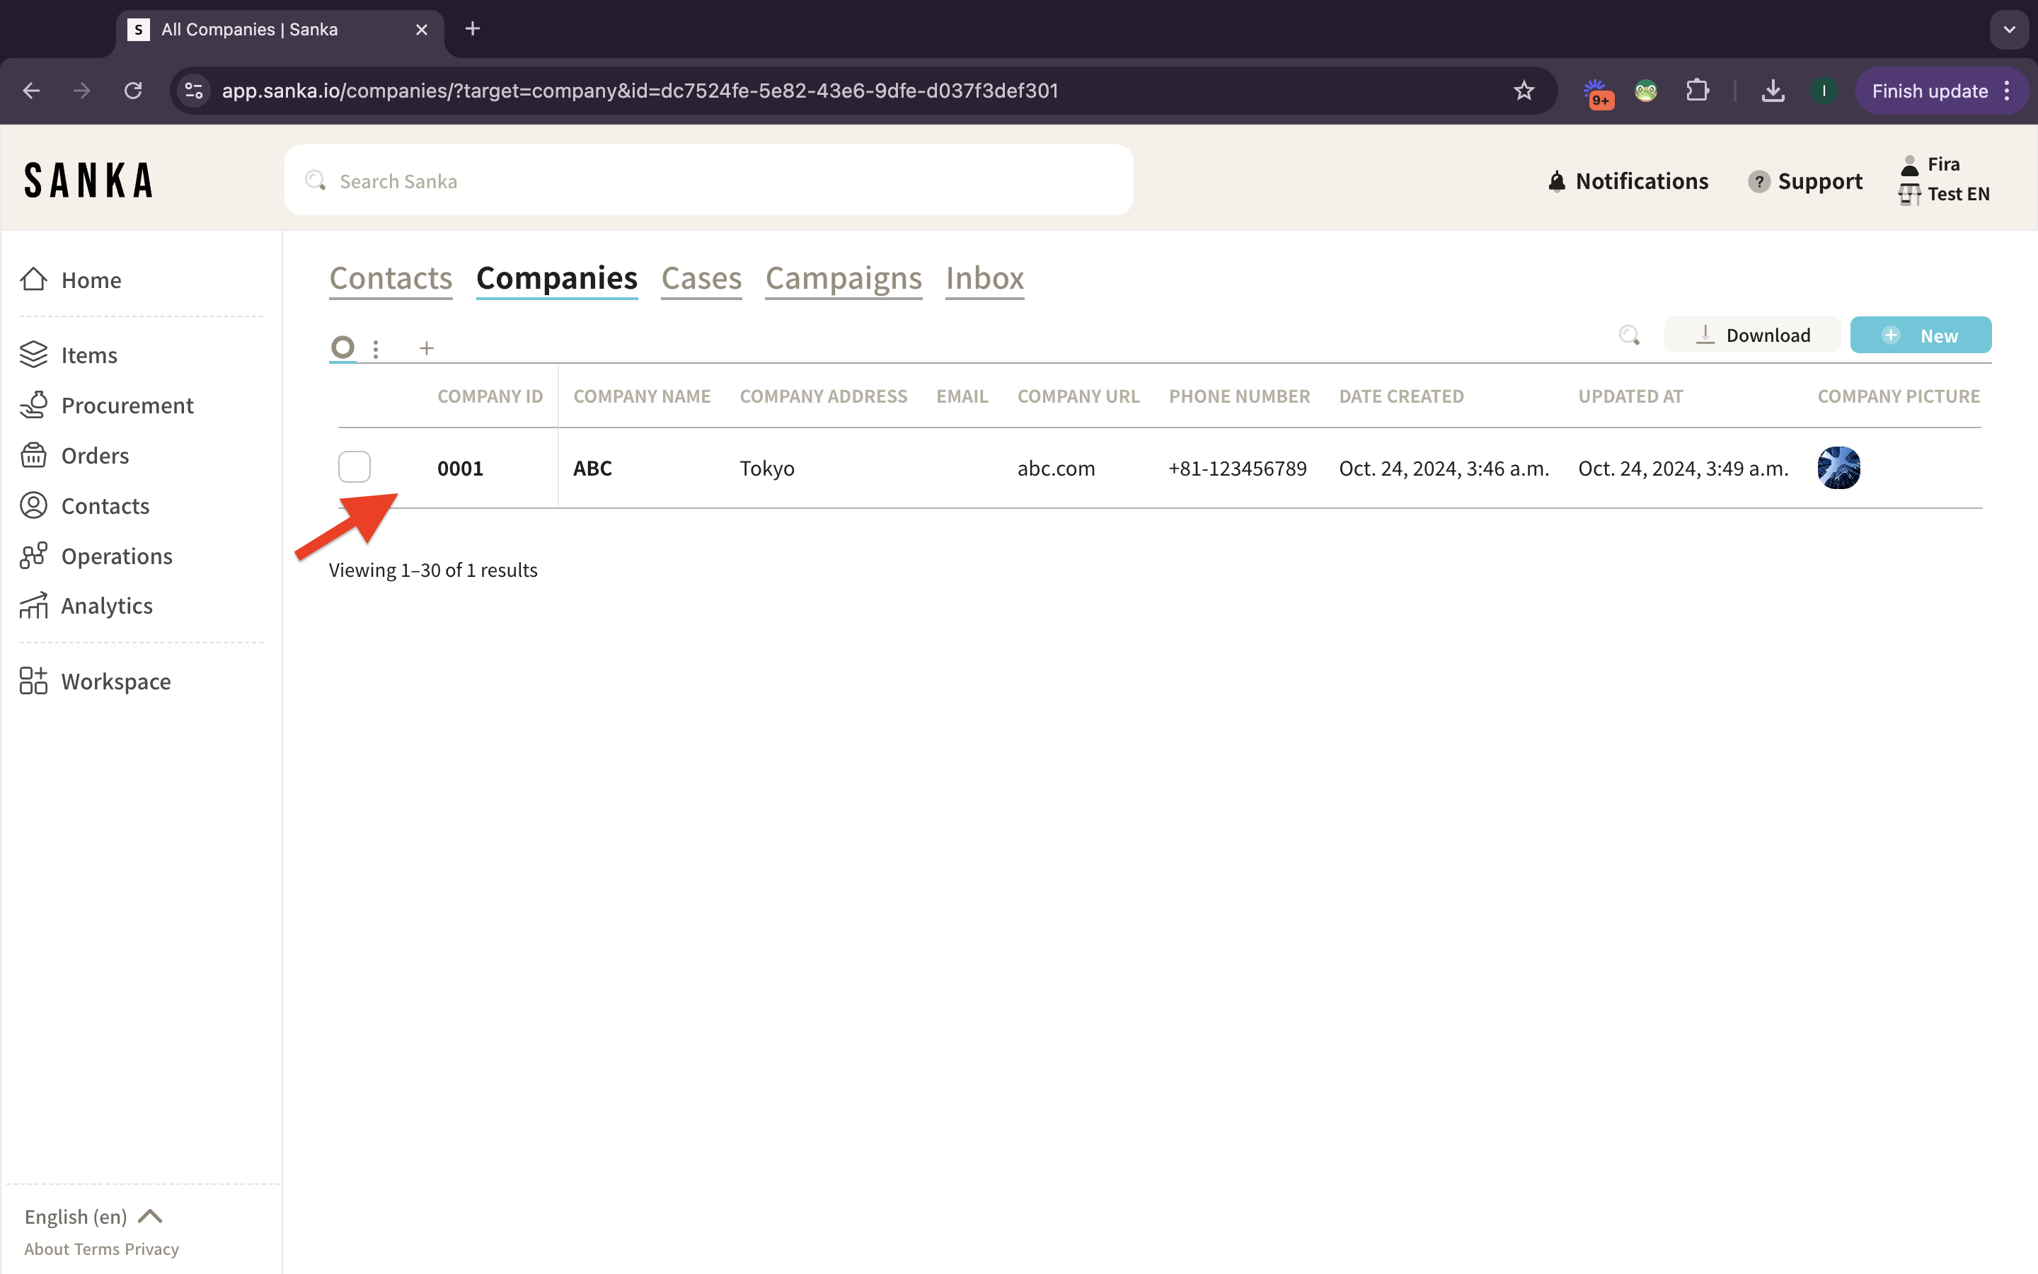Open the ABC company picture thumbnail
The width and height of the screenshot is (2038, 1274).
[1838, 468]
